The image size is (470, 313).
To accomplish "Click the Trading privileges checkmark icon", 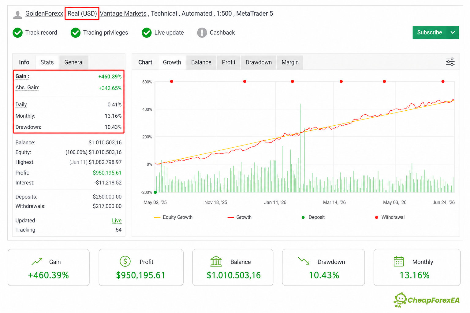I will [x=76, y=33].
